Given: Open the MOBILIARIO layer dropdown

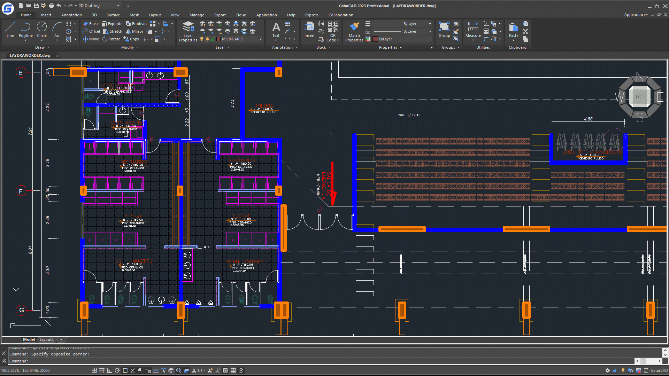Looking at the screenshot, I should pyautogui.click(x=260, y=39).
